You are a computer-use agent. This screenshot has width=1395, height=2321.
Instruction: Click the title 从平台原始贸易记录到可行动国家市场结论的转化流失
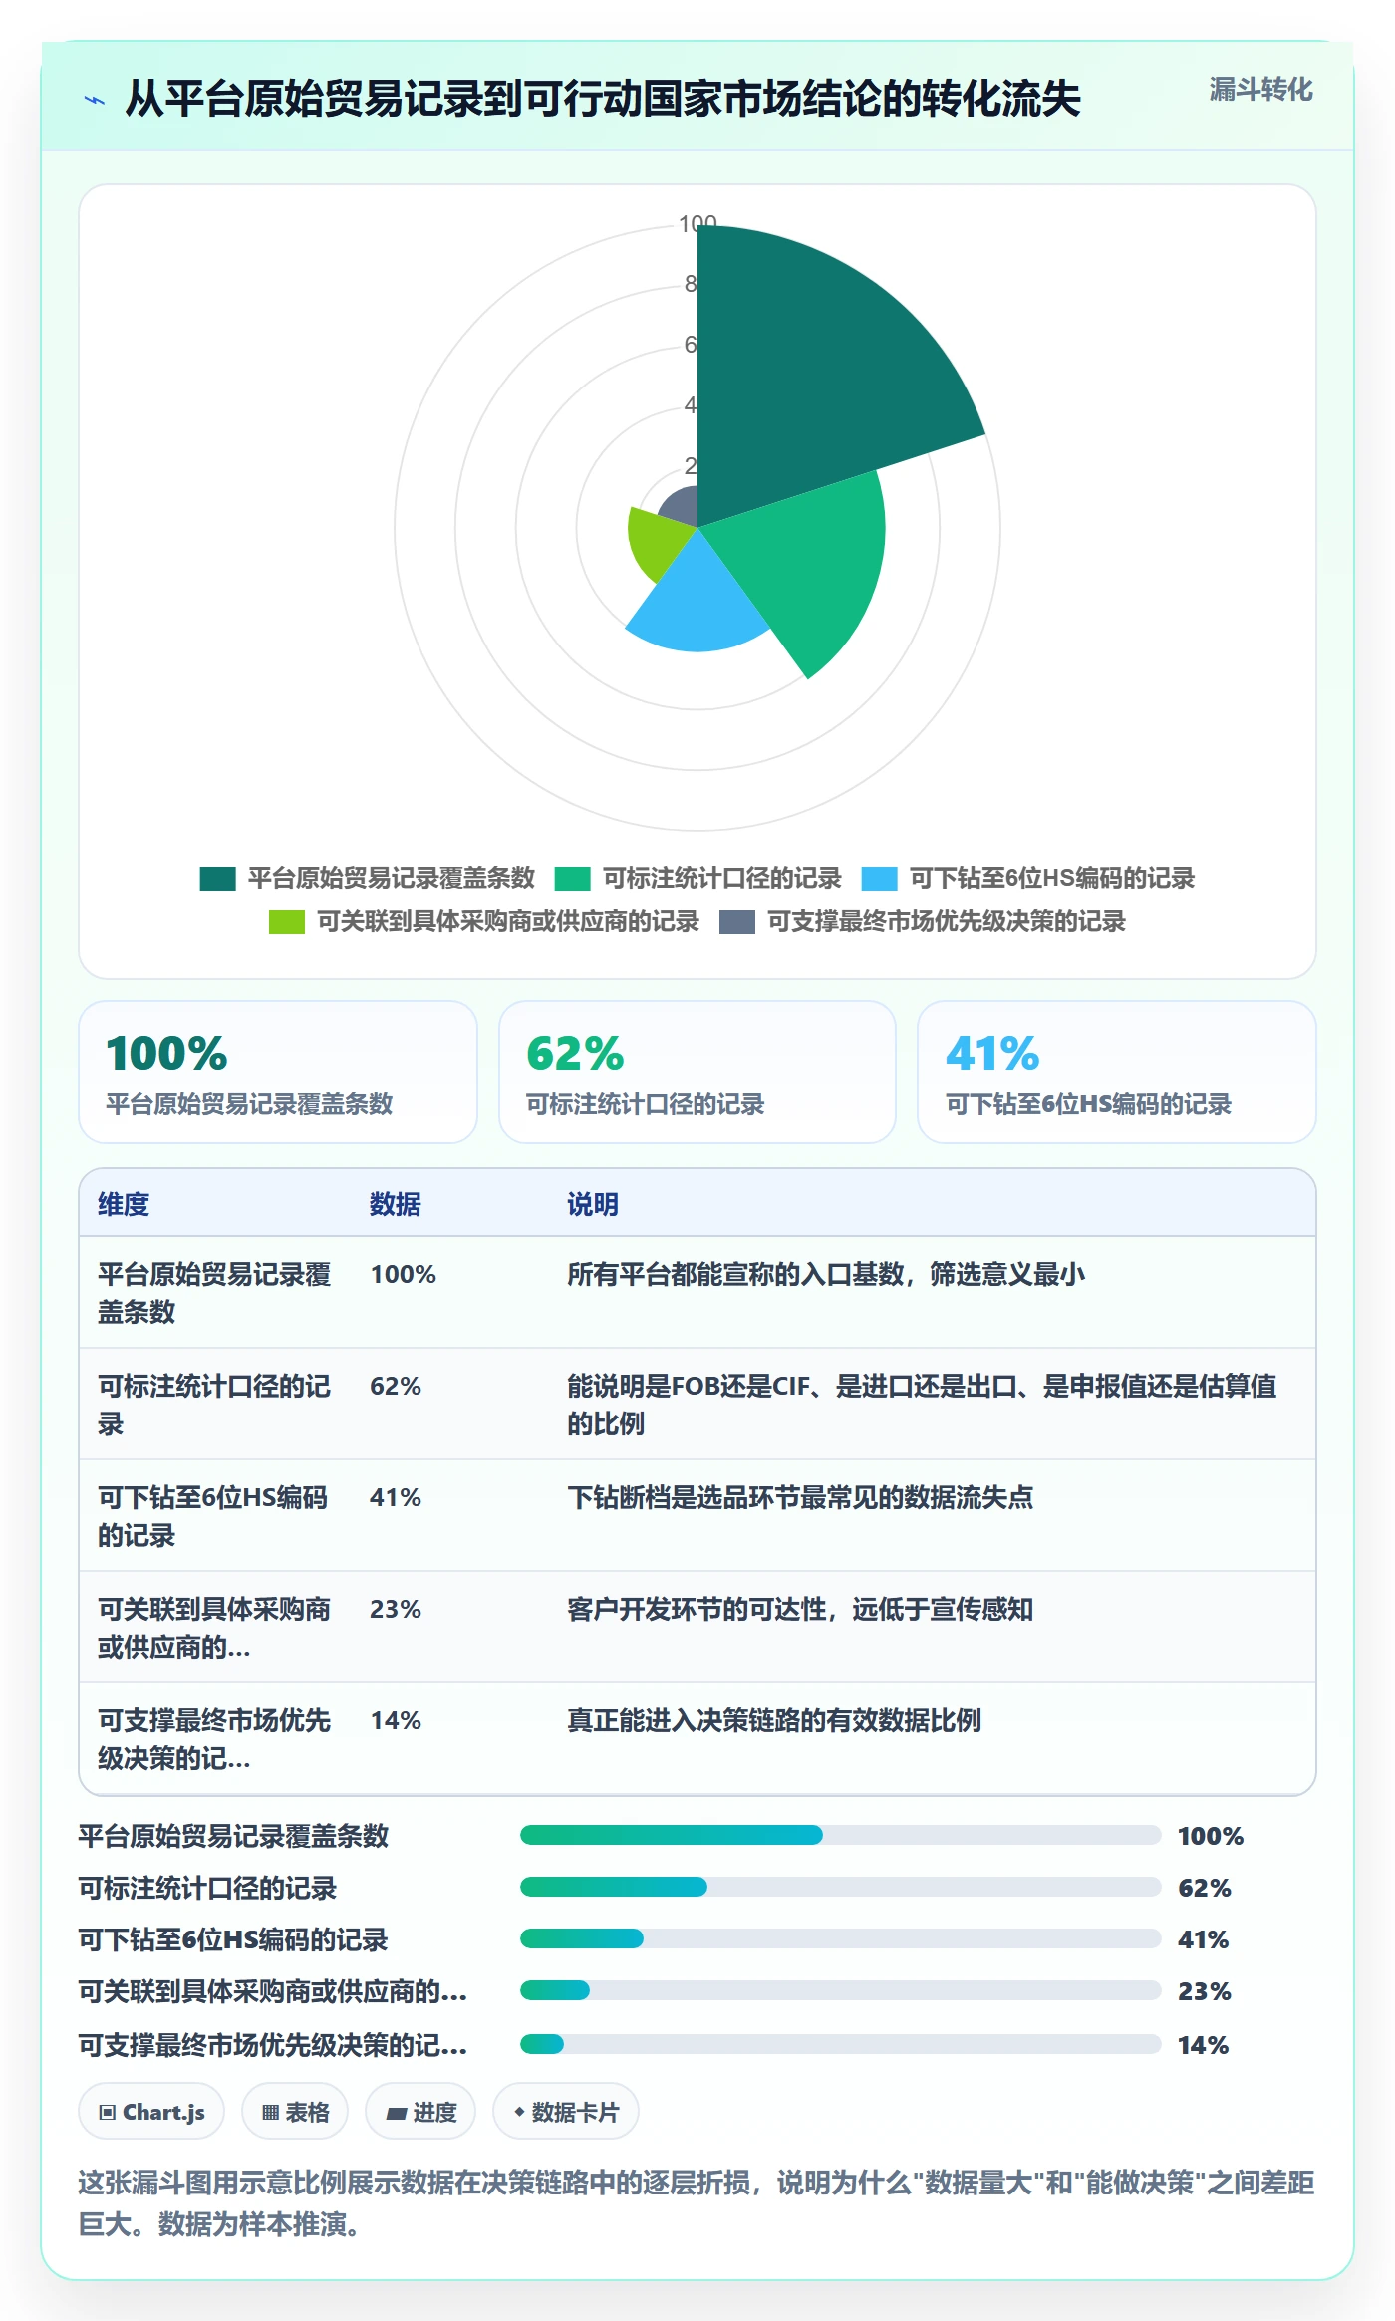(x=603, y=99)
